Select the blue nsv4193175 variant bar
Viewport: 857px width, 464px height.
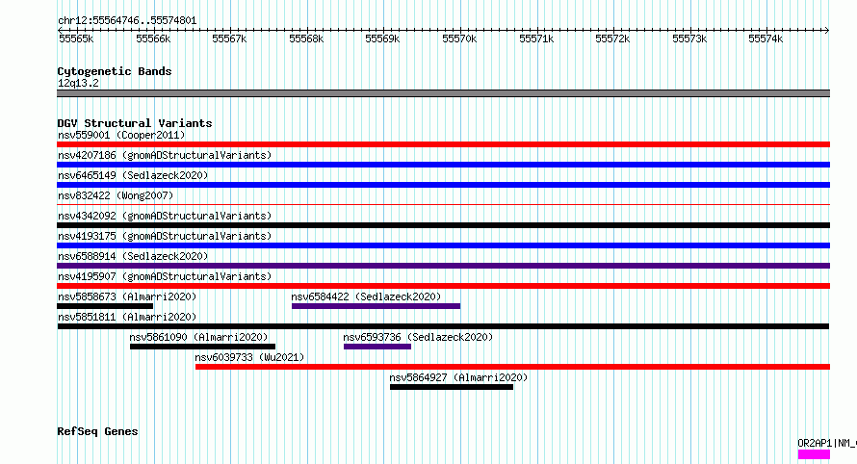point(443,245)
